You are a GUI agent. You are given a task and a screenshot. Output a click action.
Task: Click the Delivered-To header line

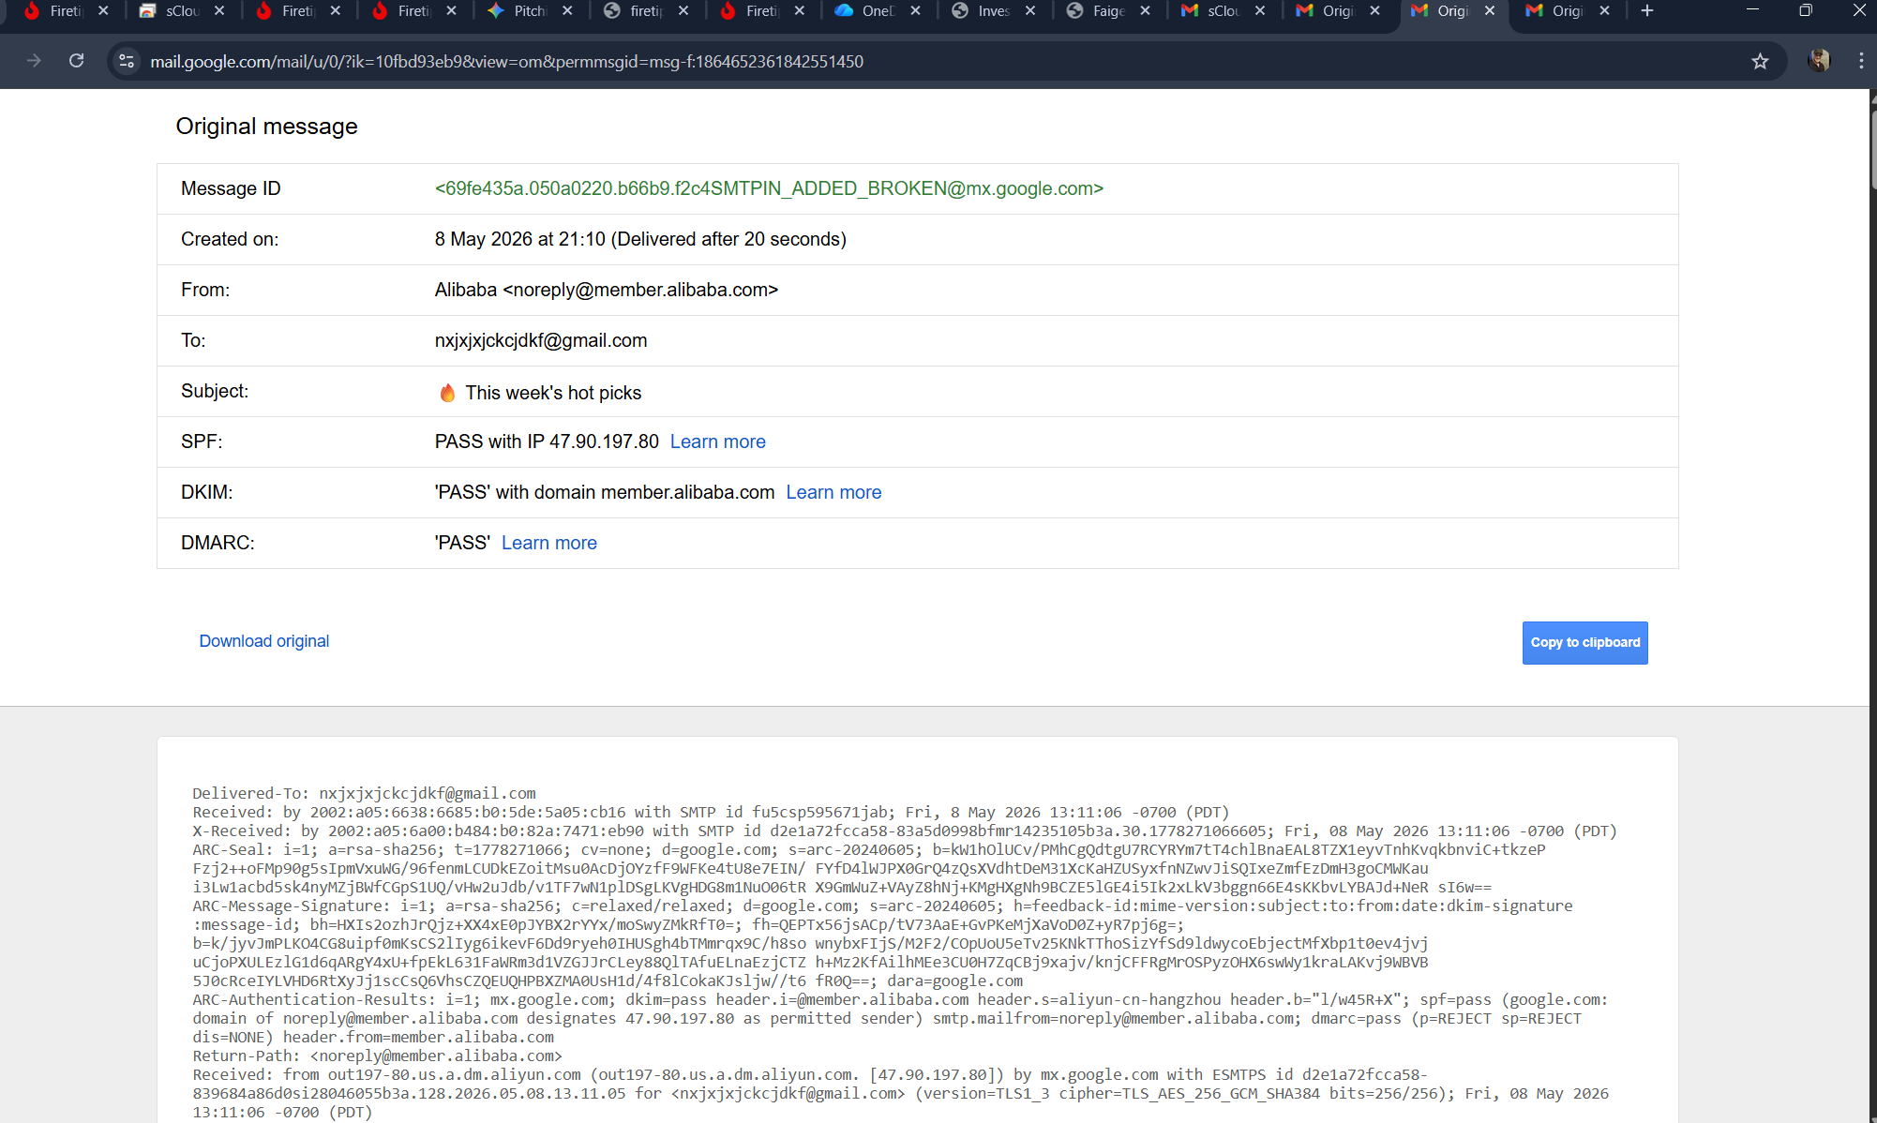364,793
